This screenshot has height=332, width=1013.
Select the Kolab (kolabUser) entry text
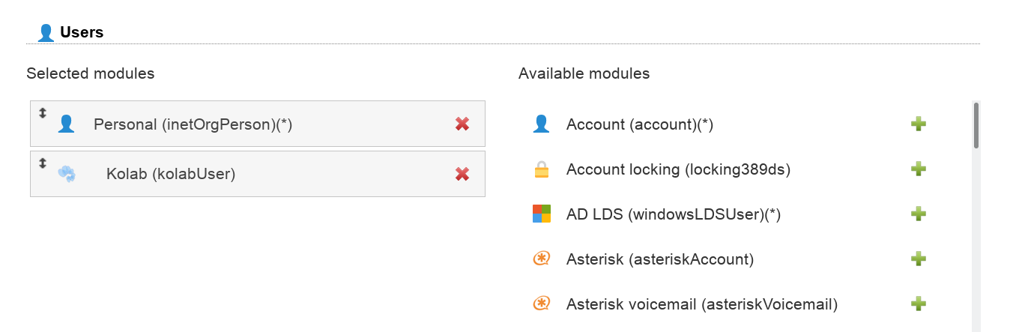tap(171, 175)
